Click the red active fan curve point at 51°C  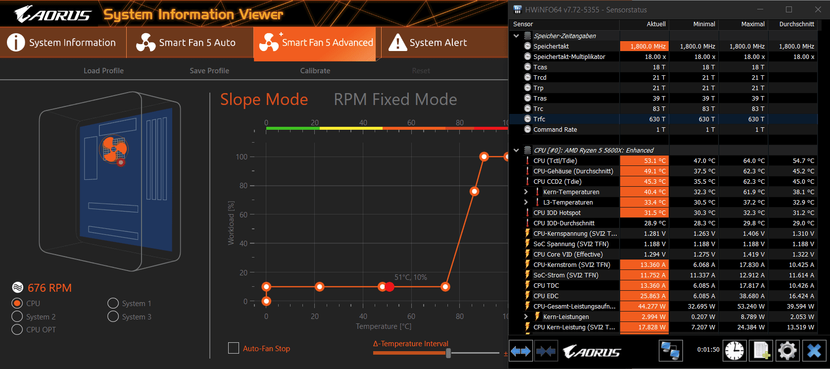click(390, 287)
